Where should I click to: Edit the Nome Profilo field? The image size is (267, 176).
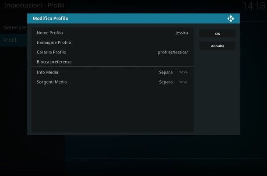[x=50, y=33]
